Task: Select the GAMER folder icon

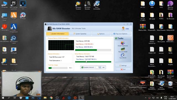Action: pos(4,51)
